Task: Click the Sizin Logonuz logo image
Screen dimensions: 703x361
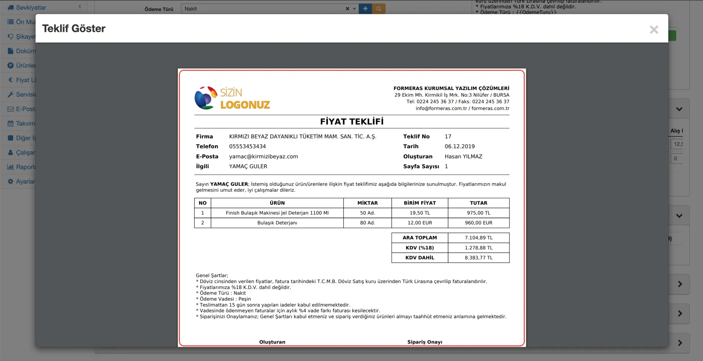Action: pyautogui.click(x=232, y=98)
